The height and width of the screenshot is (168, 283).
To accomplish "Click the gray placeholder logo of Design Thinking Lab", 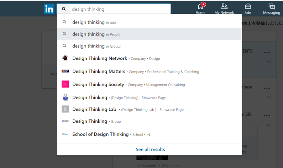I will pyautogui.click(x=65, y=109).
